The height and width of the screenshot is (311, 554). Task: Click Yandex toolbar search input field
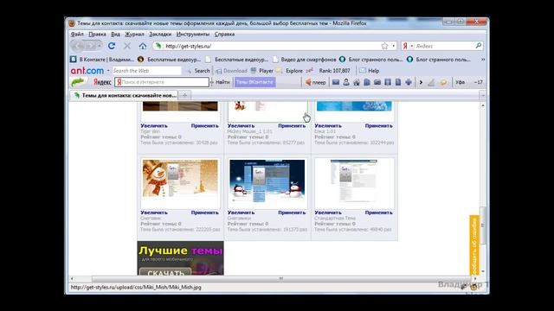[162, 82]
